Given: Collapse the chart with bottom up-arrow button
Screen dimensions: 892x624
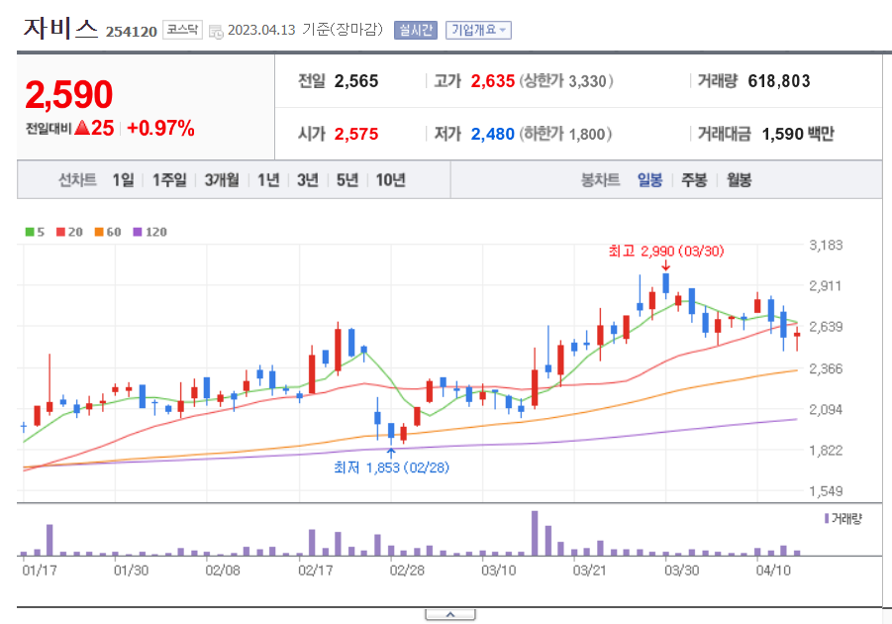Looking at the screenshot, I should coord(450,615).
